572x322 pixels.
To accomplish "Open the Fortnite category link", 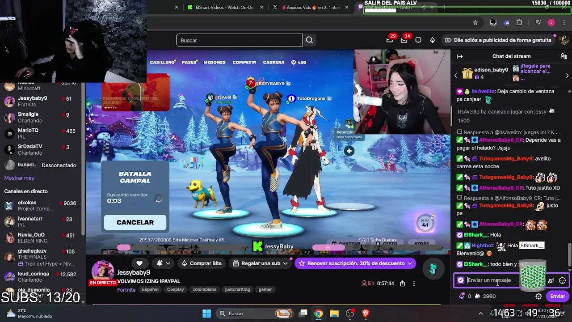I will tap(126, 290).
